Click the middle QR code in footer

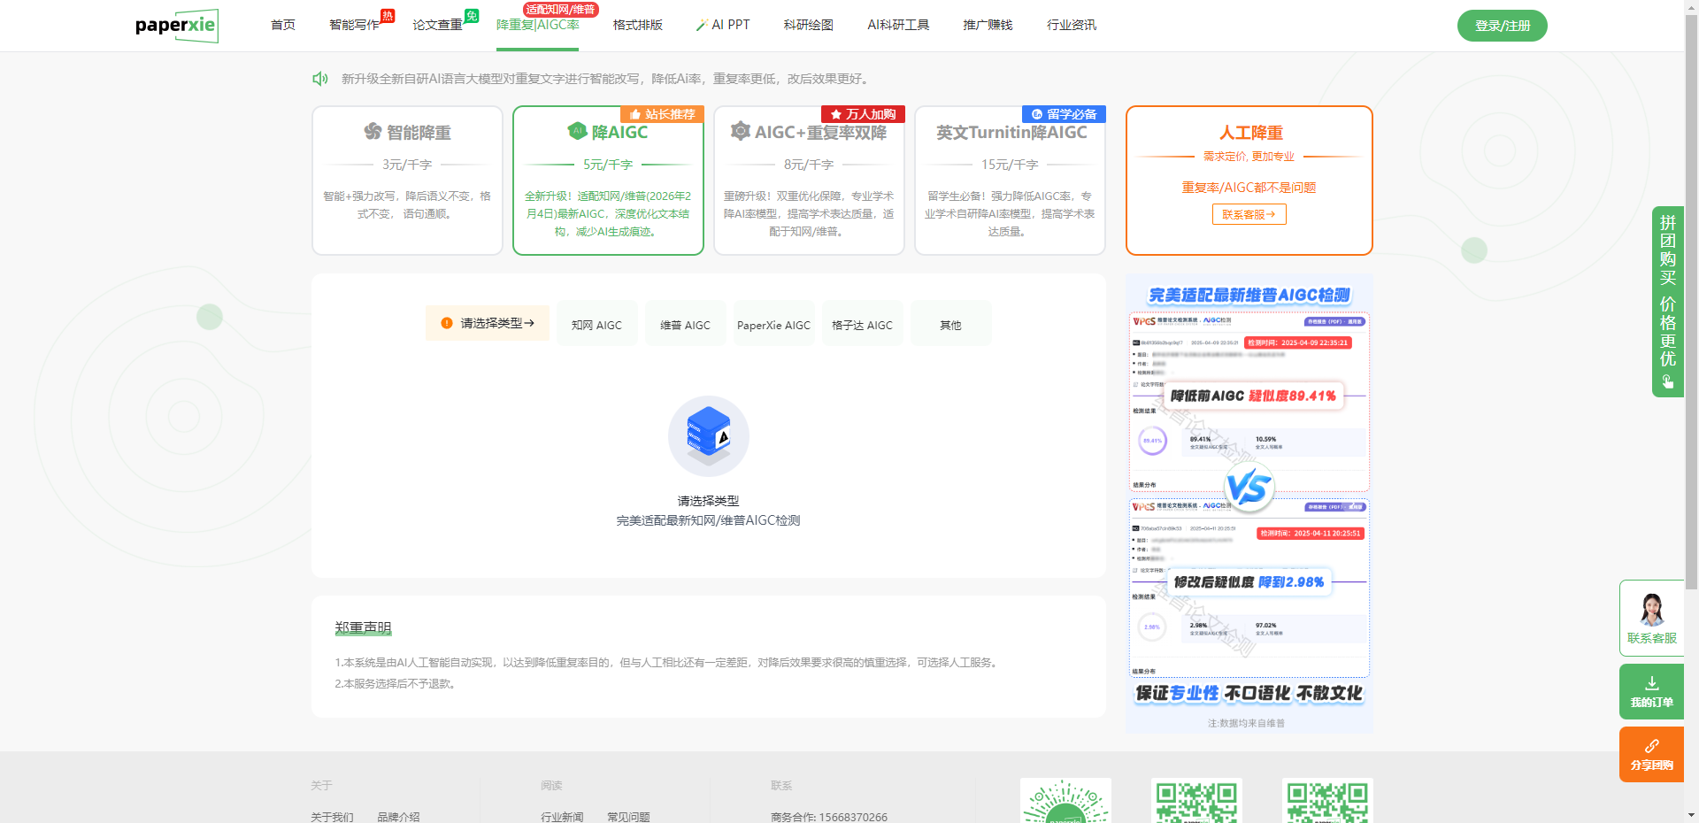[x=1196, y=801]
